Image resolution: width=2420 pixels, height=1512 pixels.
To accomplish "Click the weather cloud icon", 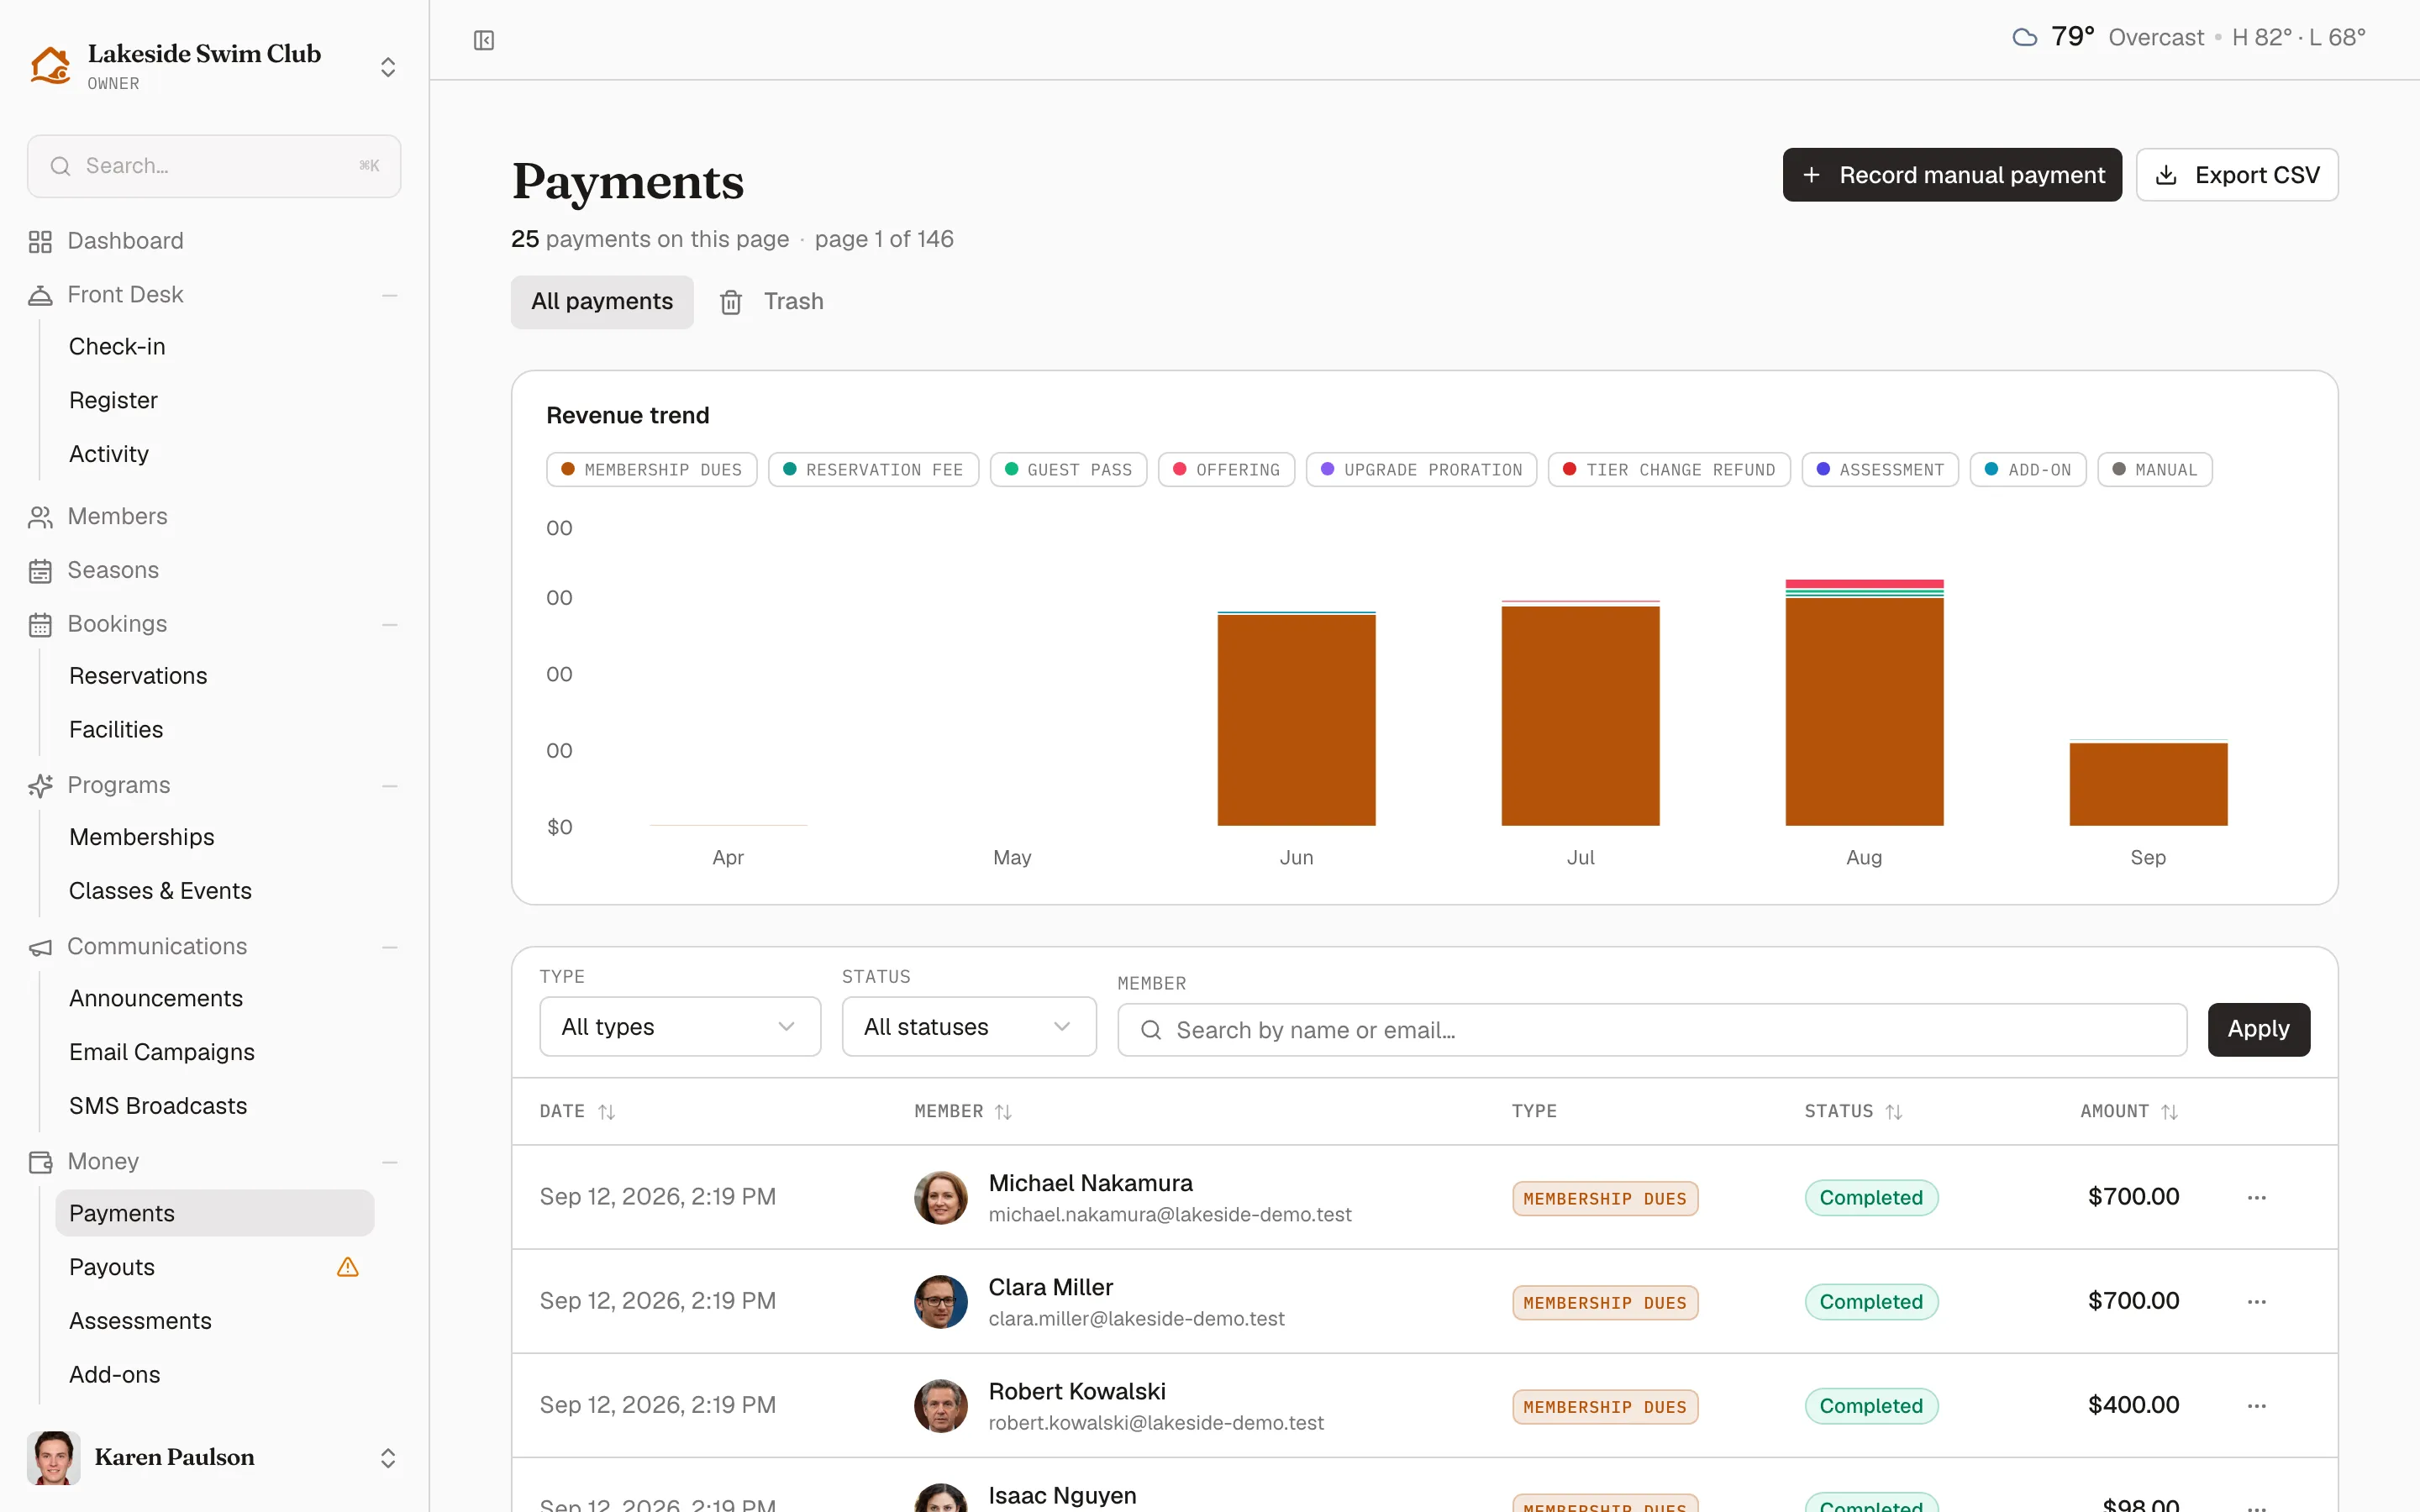I will tap(2024, 38).
